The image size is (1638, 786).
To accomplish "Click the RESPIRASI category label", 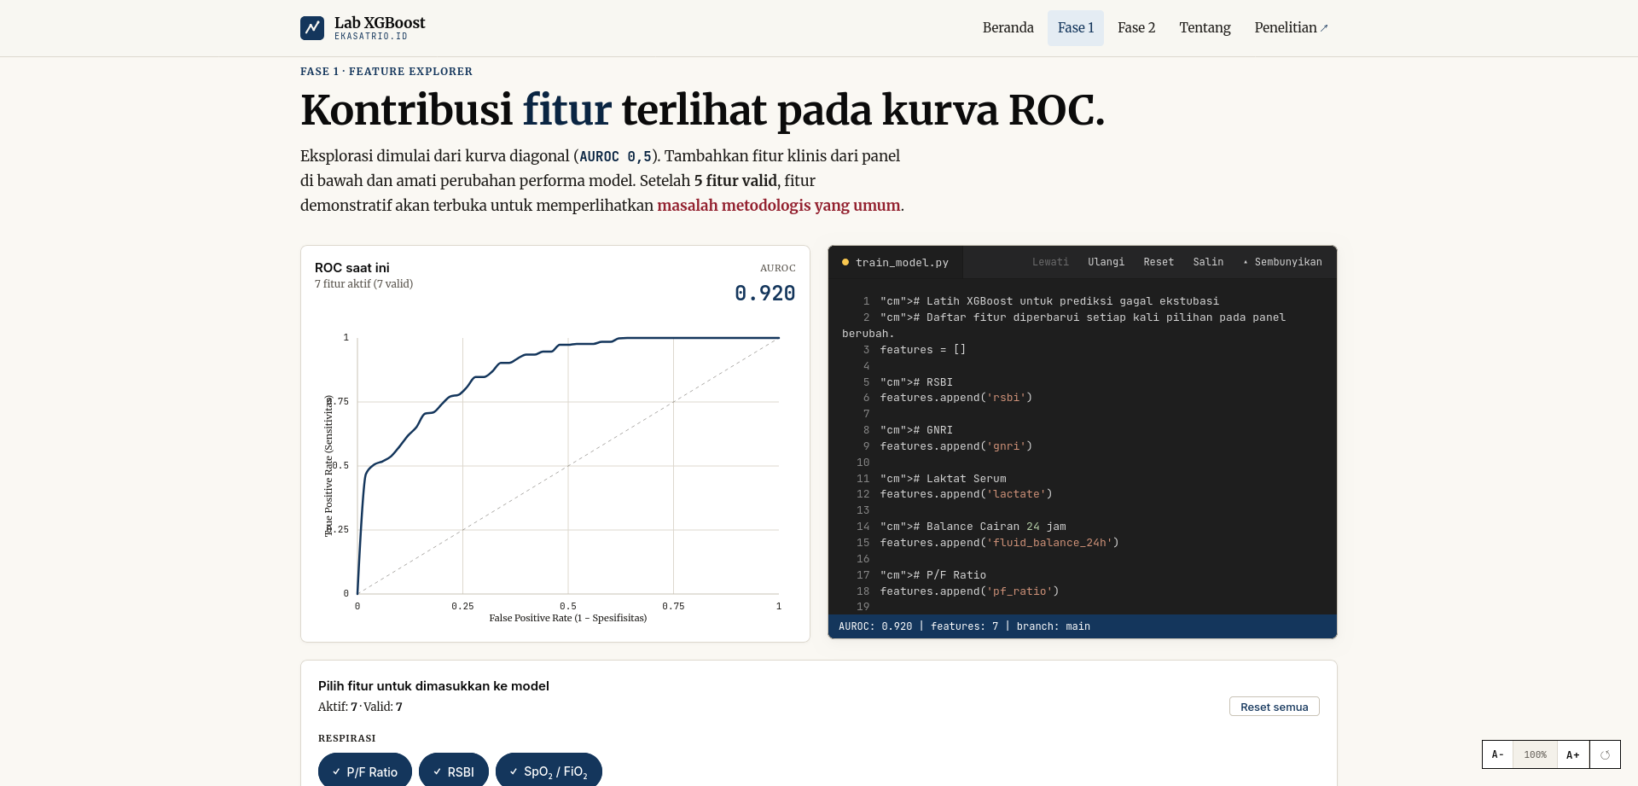I will coord(346,738).
